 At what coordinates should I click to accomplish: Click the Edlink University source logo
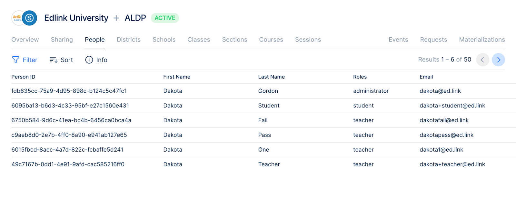tap(17, 18)
